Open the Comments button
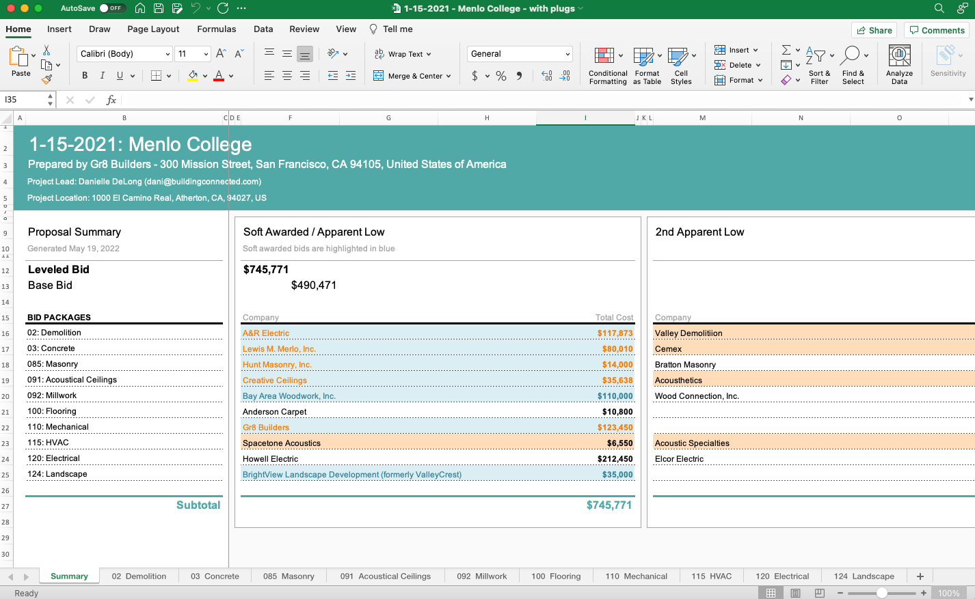The height and width of the screenshot is (599, 975). 937,30
